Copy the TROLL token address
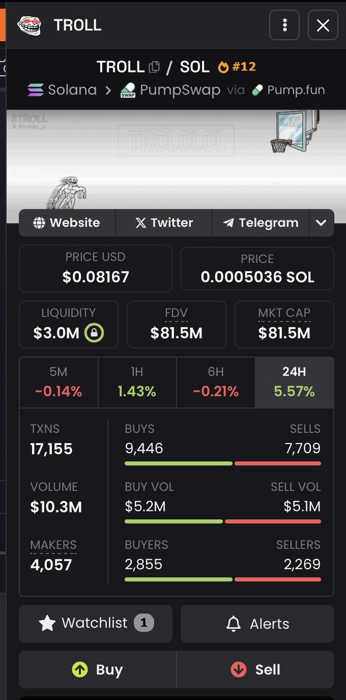The height and width of the screenshot is (700, 346). coord(154,67)
